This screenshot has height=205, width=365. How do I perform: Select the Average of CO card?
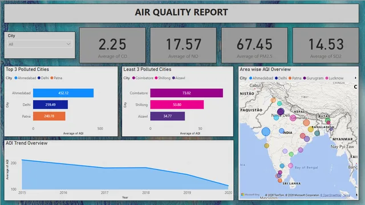tap(112, 46)
